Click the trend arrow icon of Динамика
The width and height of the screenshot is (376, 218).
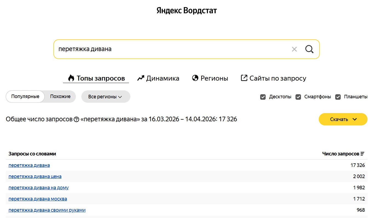141,78
